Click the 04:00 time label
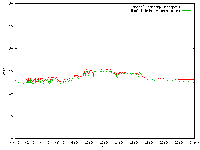The image size is (200, 150). (x=45, y=142)
